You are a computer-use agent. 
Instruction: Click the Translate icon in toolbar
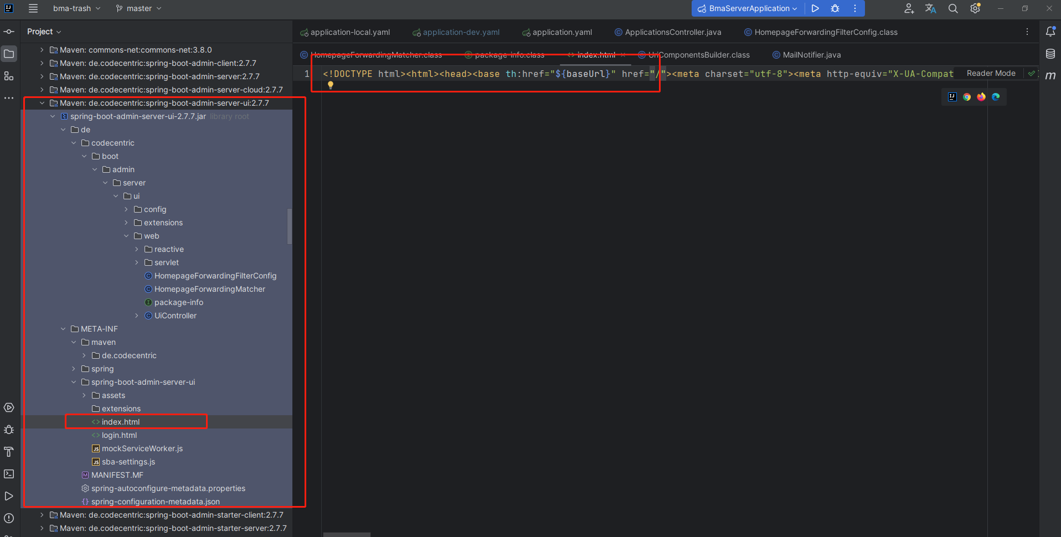tap(931, 8)
